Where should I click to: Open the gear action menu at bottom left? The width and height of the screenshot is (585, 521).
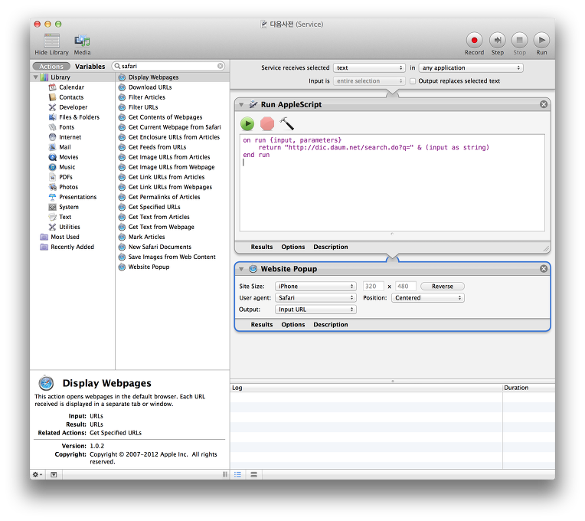tap(38, 474)
